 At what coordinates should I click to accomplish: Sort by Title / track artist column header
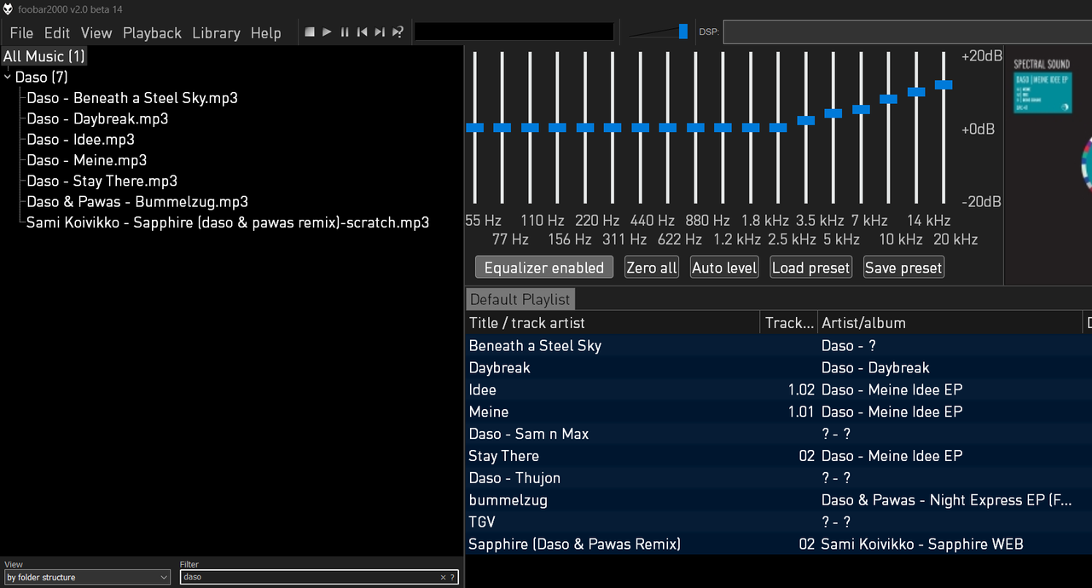coord(613,323)
